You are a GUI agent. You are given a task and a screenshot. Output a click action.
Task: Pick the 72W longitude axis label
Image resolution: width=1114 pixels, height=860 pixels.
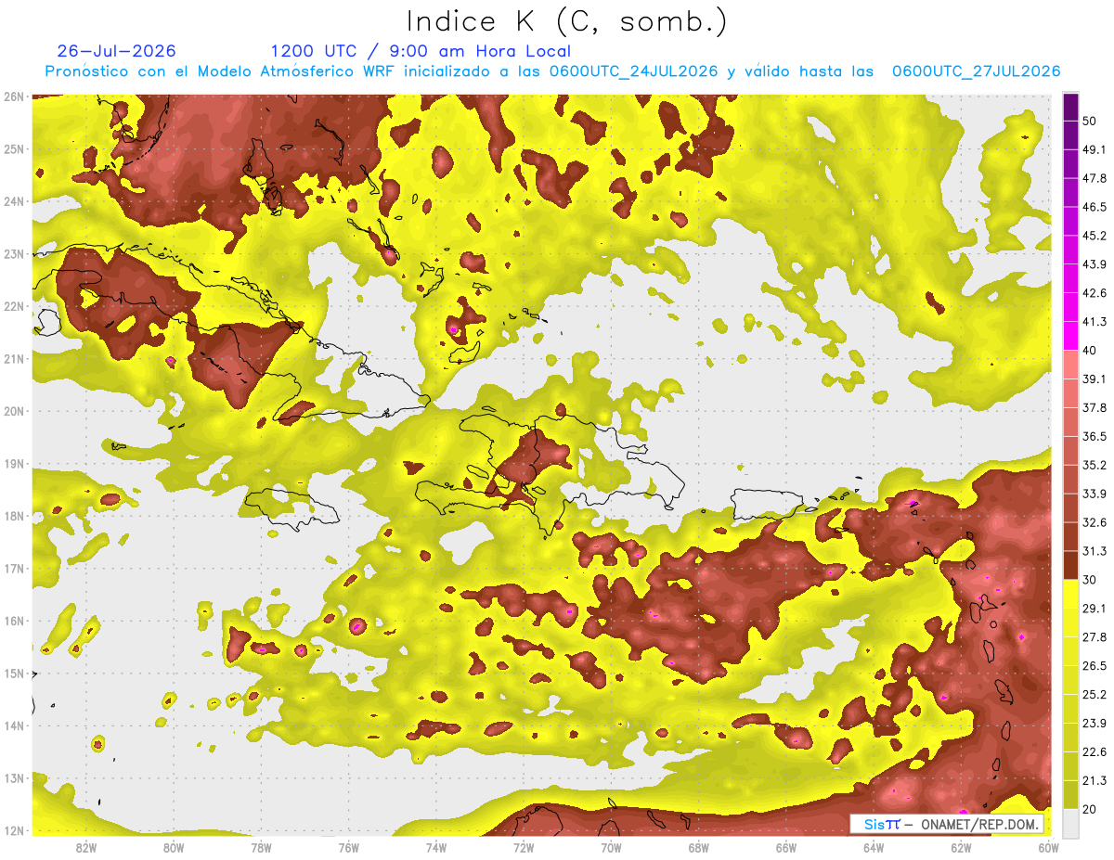point(524,847)
